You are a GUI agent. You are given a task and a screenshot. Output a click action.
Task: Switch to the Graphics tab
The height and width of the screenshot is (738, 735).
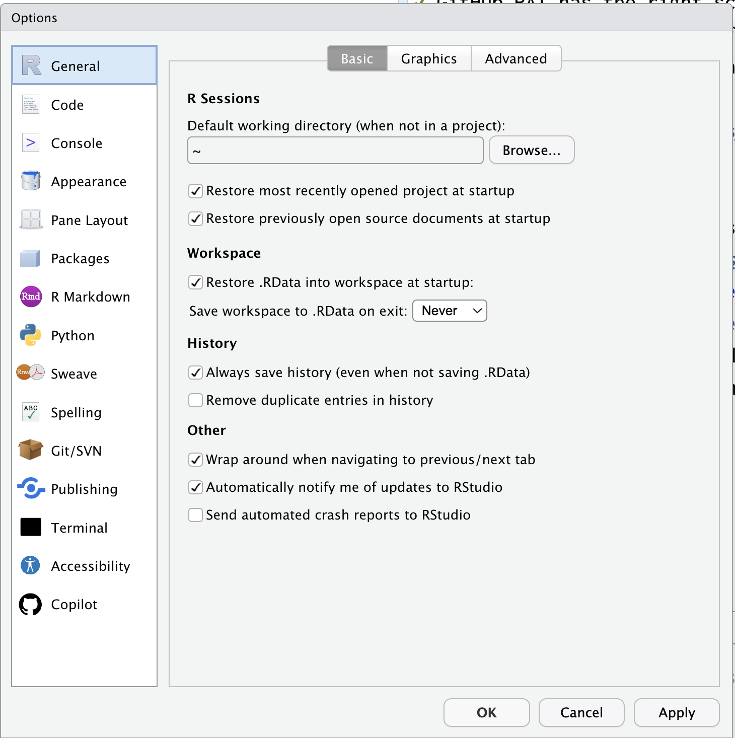(429, 58)
